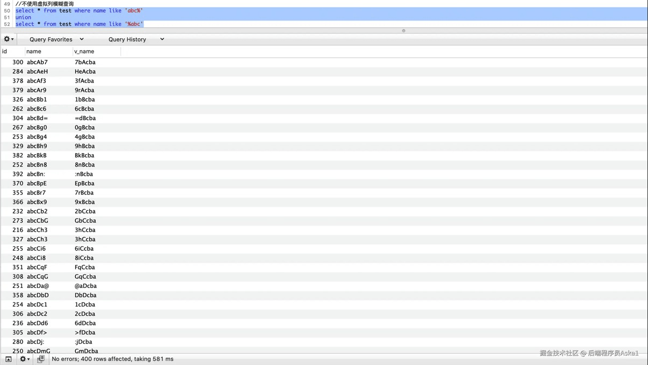Select v_name cell >fDcba
This screenshot has width=648, height=365.
click(x=85, y=333)
